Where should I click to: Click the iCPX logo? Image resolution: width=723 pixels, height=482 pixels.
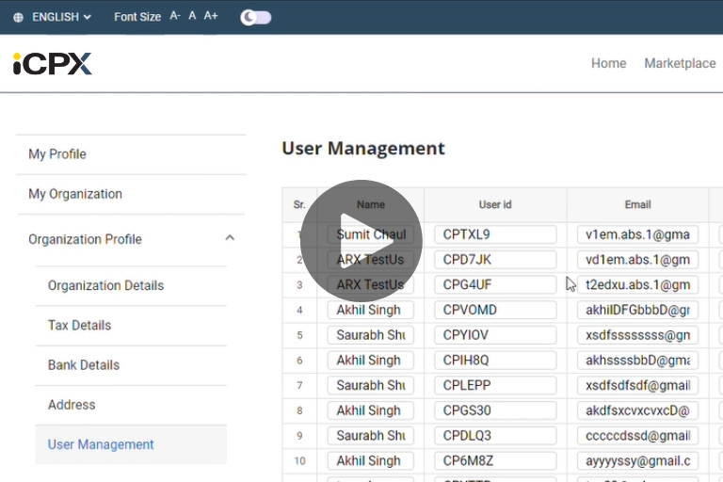[x=53, y=63]
